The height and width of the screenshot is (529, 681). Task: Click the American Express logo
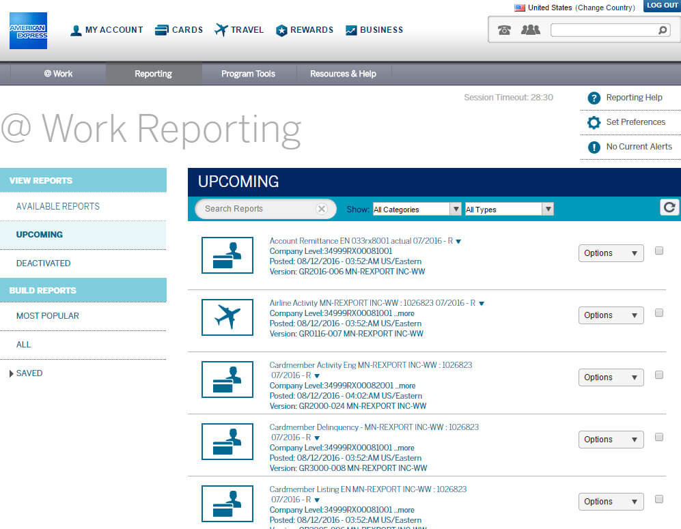click(27, 30)
